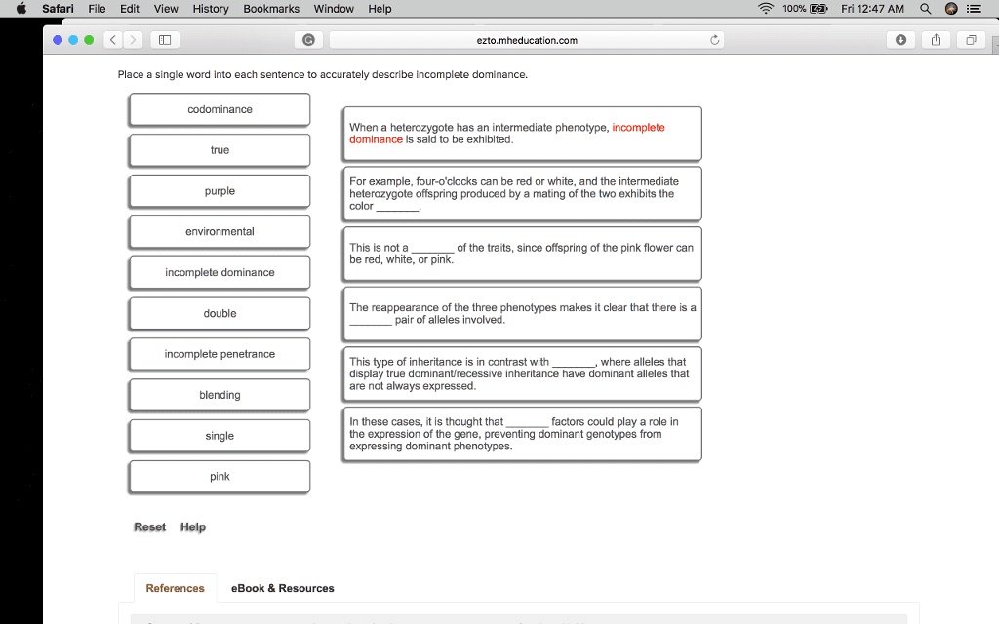This screenshot has height=624, width=999.
Task: Pick the 'environmental' word tile
Action: pos(220,232)
